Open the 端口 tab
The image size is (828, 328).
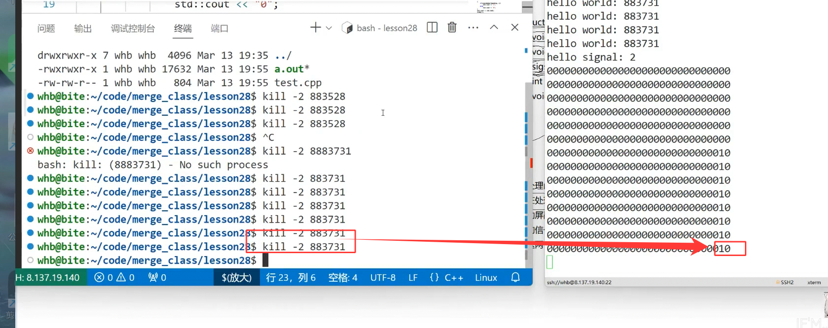220,29
